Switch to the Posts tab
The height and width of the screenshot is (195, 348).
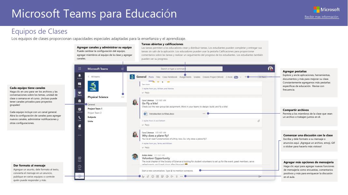pos(151,77)
